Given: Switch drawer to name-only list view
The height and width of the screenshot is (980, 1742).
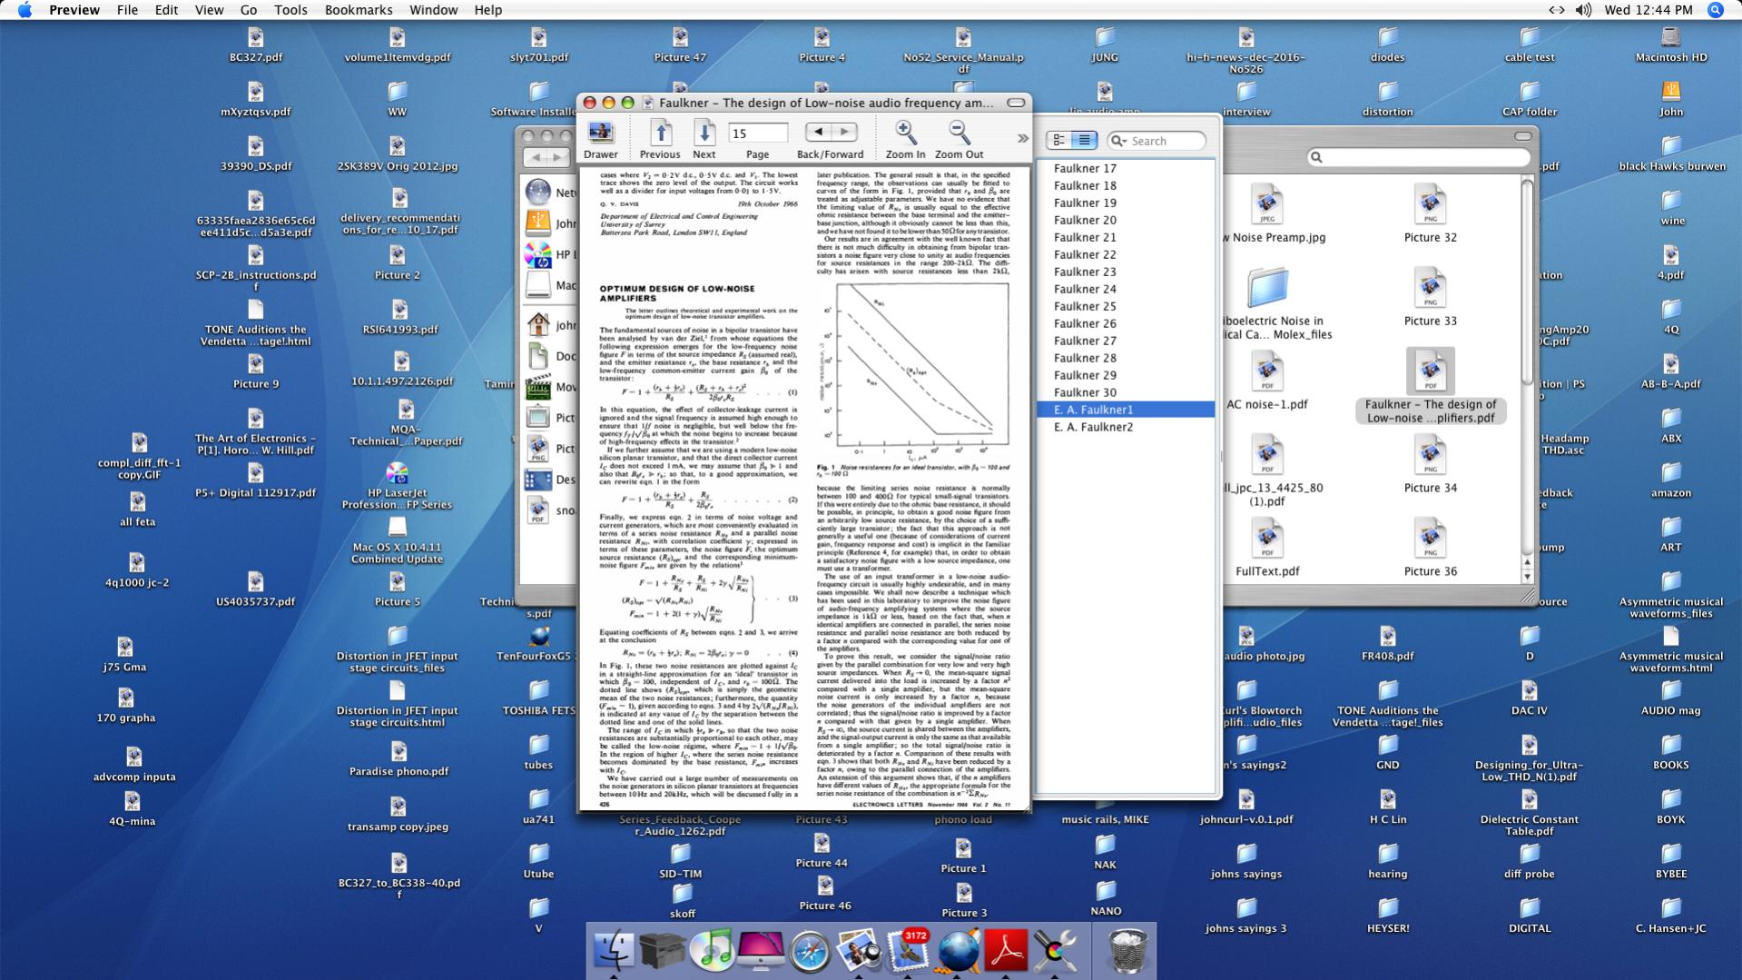Looking at the screenshot, I should (x=1084, y=140).
